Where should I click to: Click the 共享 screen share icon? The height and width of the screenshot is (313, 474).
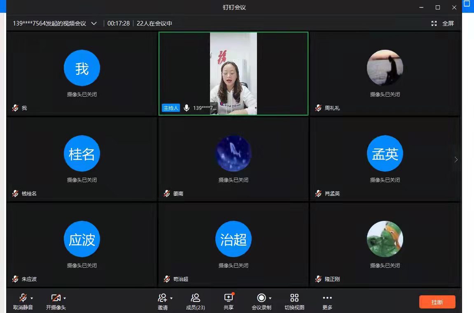coord(229,298)
